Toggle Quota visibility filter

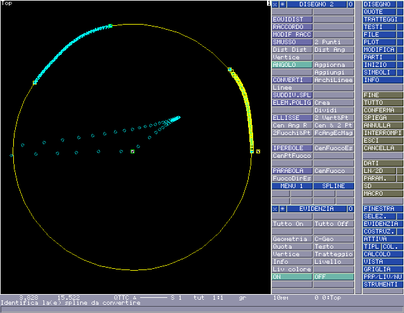pos(292,247)
